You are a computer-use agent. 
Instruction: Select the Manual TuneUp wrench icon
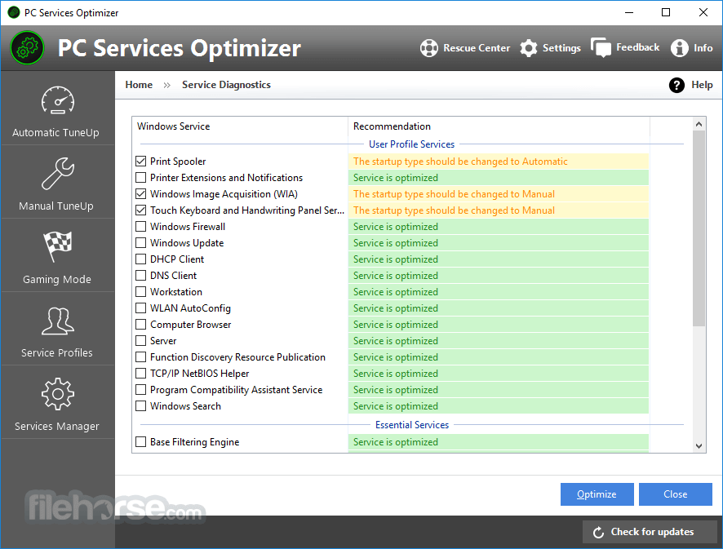pyautogui.click(x=58, y=173)
